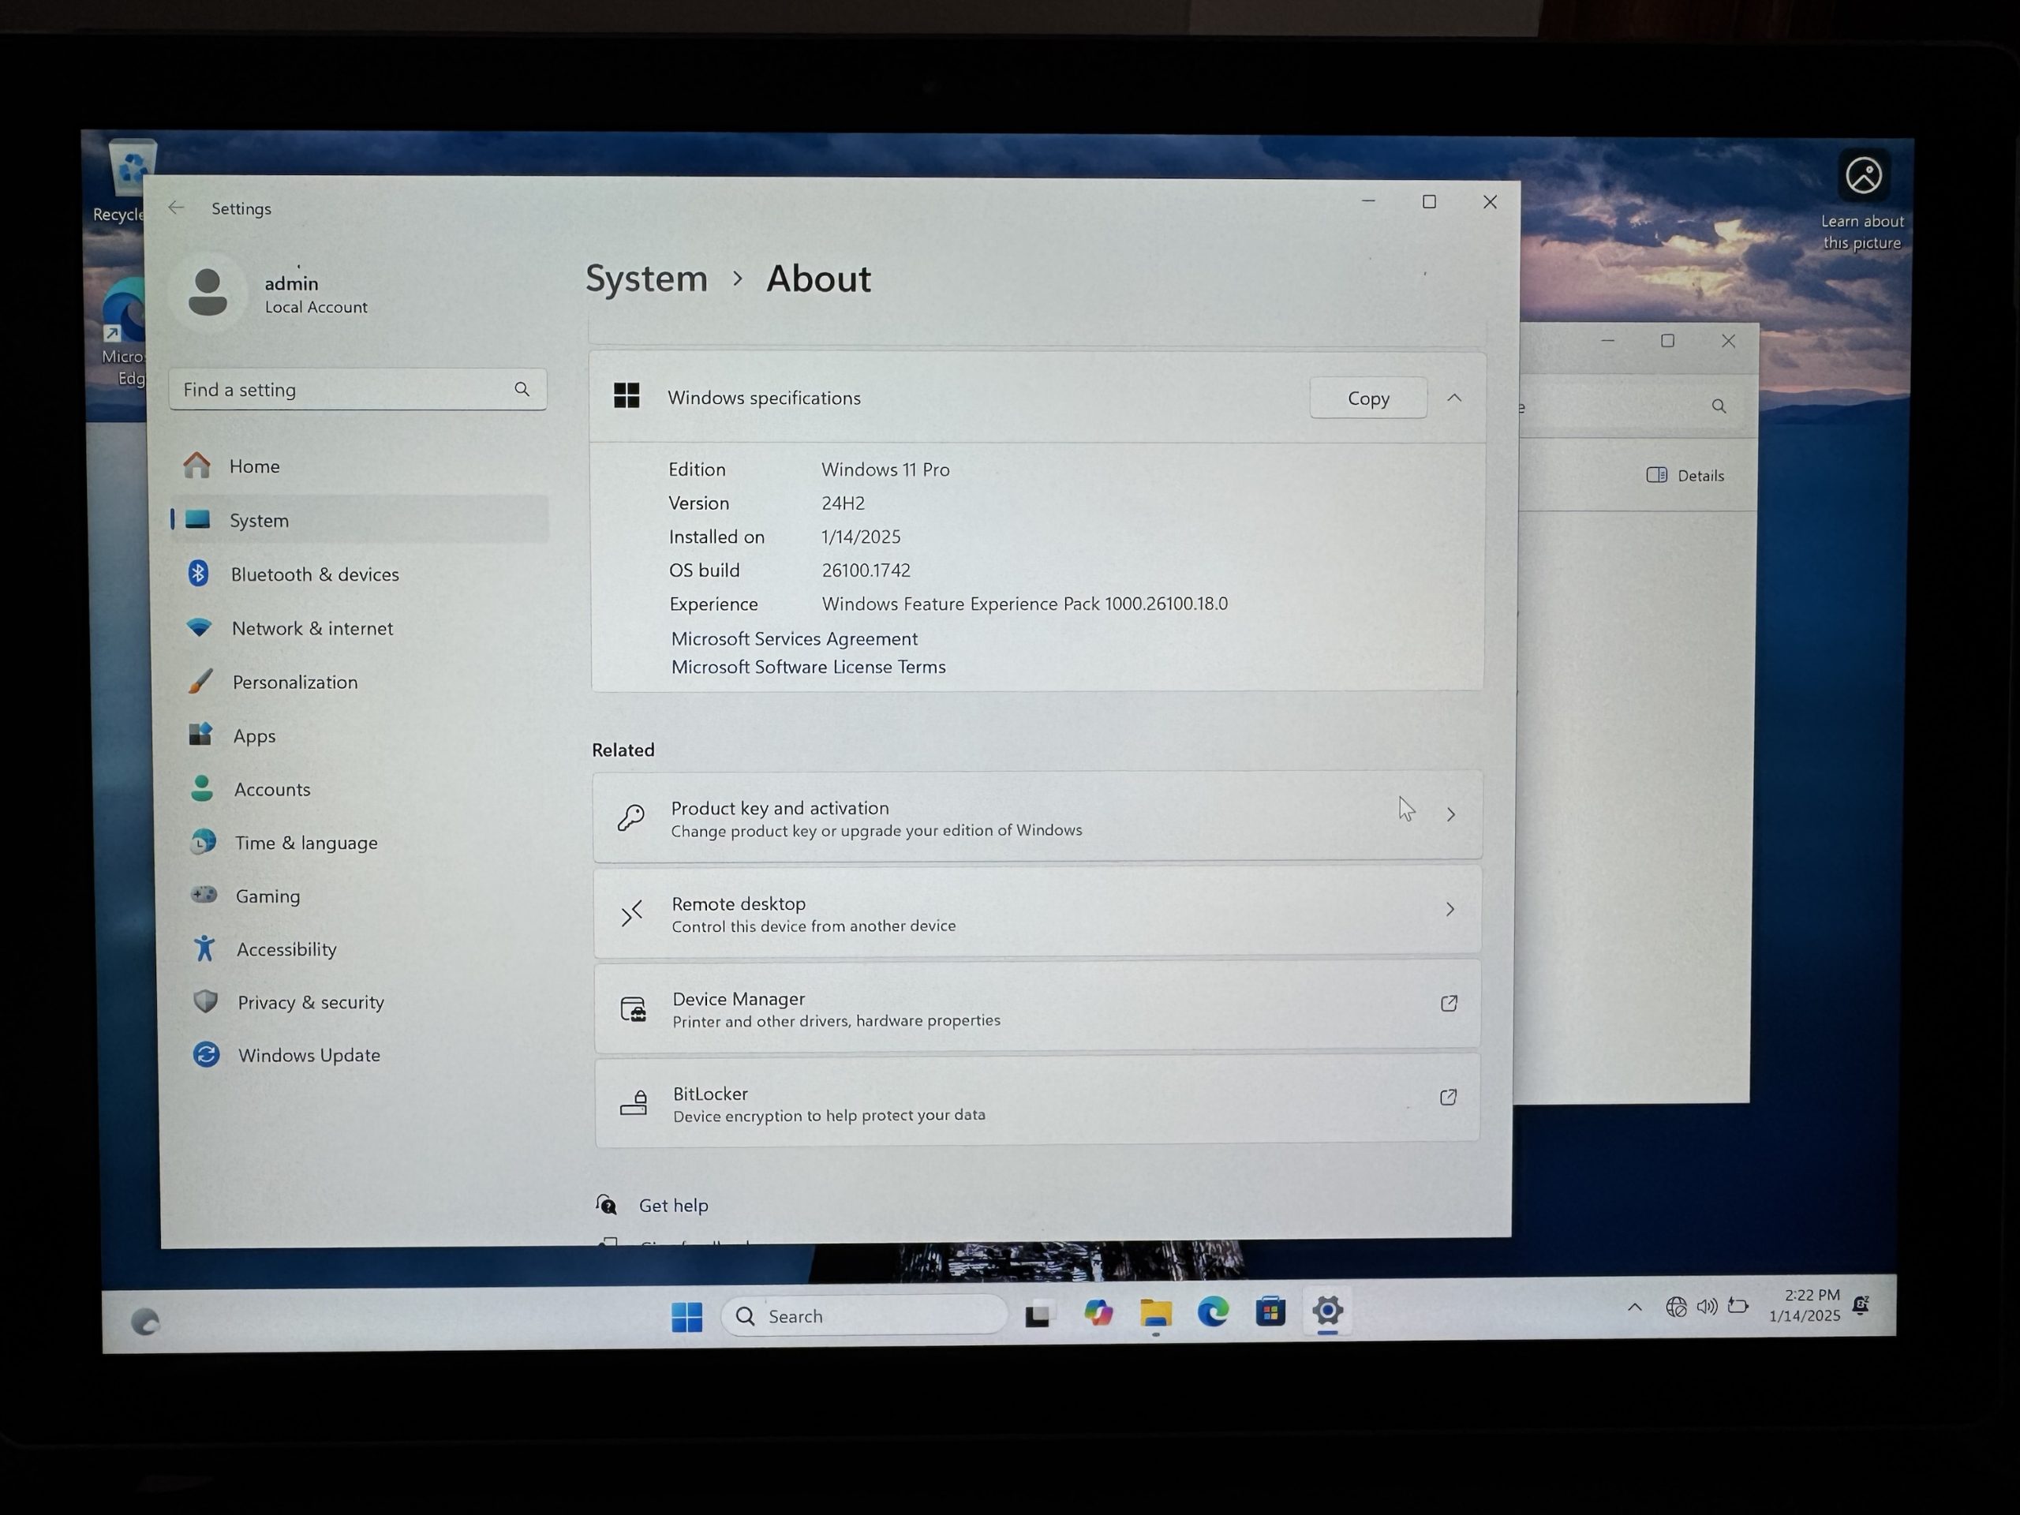Click the battery tray icon

tap(1738, 1306)
